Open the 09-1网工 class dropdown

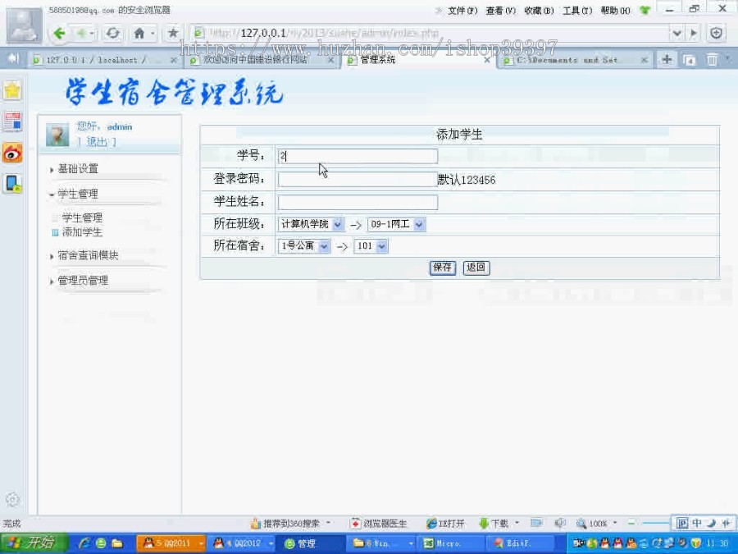coord(397,225)
